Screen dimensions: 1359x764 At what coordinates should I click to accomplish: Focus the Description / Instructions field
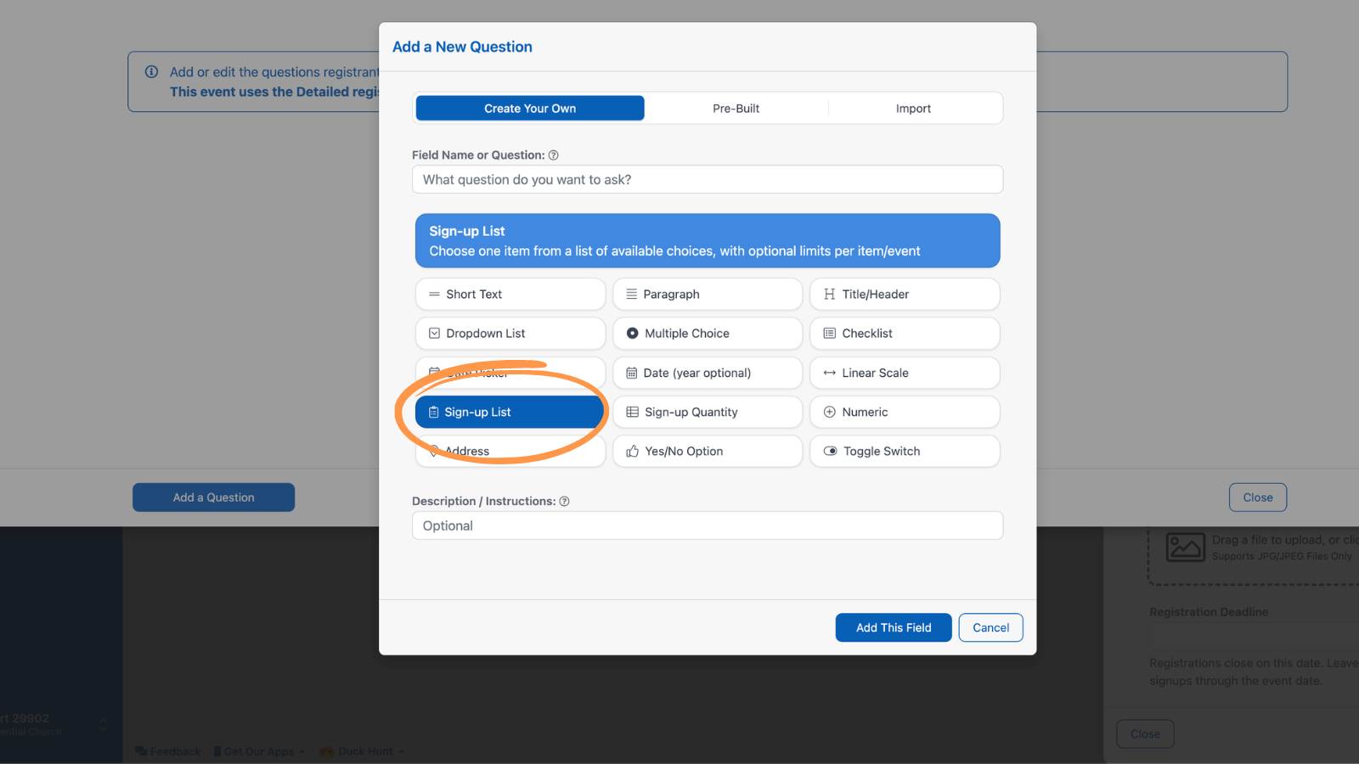click(707, 525)
